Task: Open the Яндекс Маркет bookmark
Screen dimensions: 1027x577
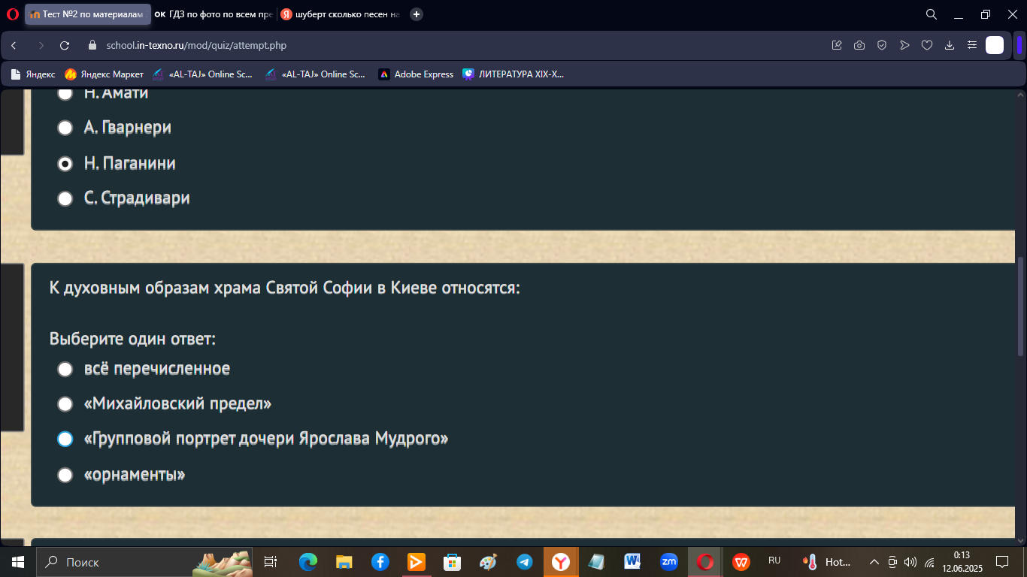Action: click(104, 74)
